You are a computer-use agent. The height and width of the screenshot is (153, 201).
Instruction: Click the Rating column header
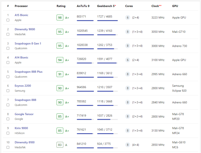tap(61, 6)
